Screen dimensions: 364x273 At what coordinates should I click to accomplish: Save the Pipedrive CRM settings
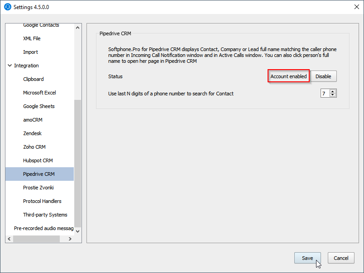[x=307, y=258]
